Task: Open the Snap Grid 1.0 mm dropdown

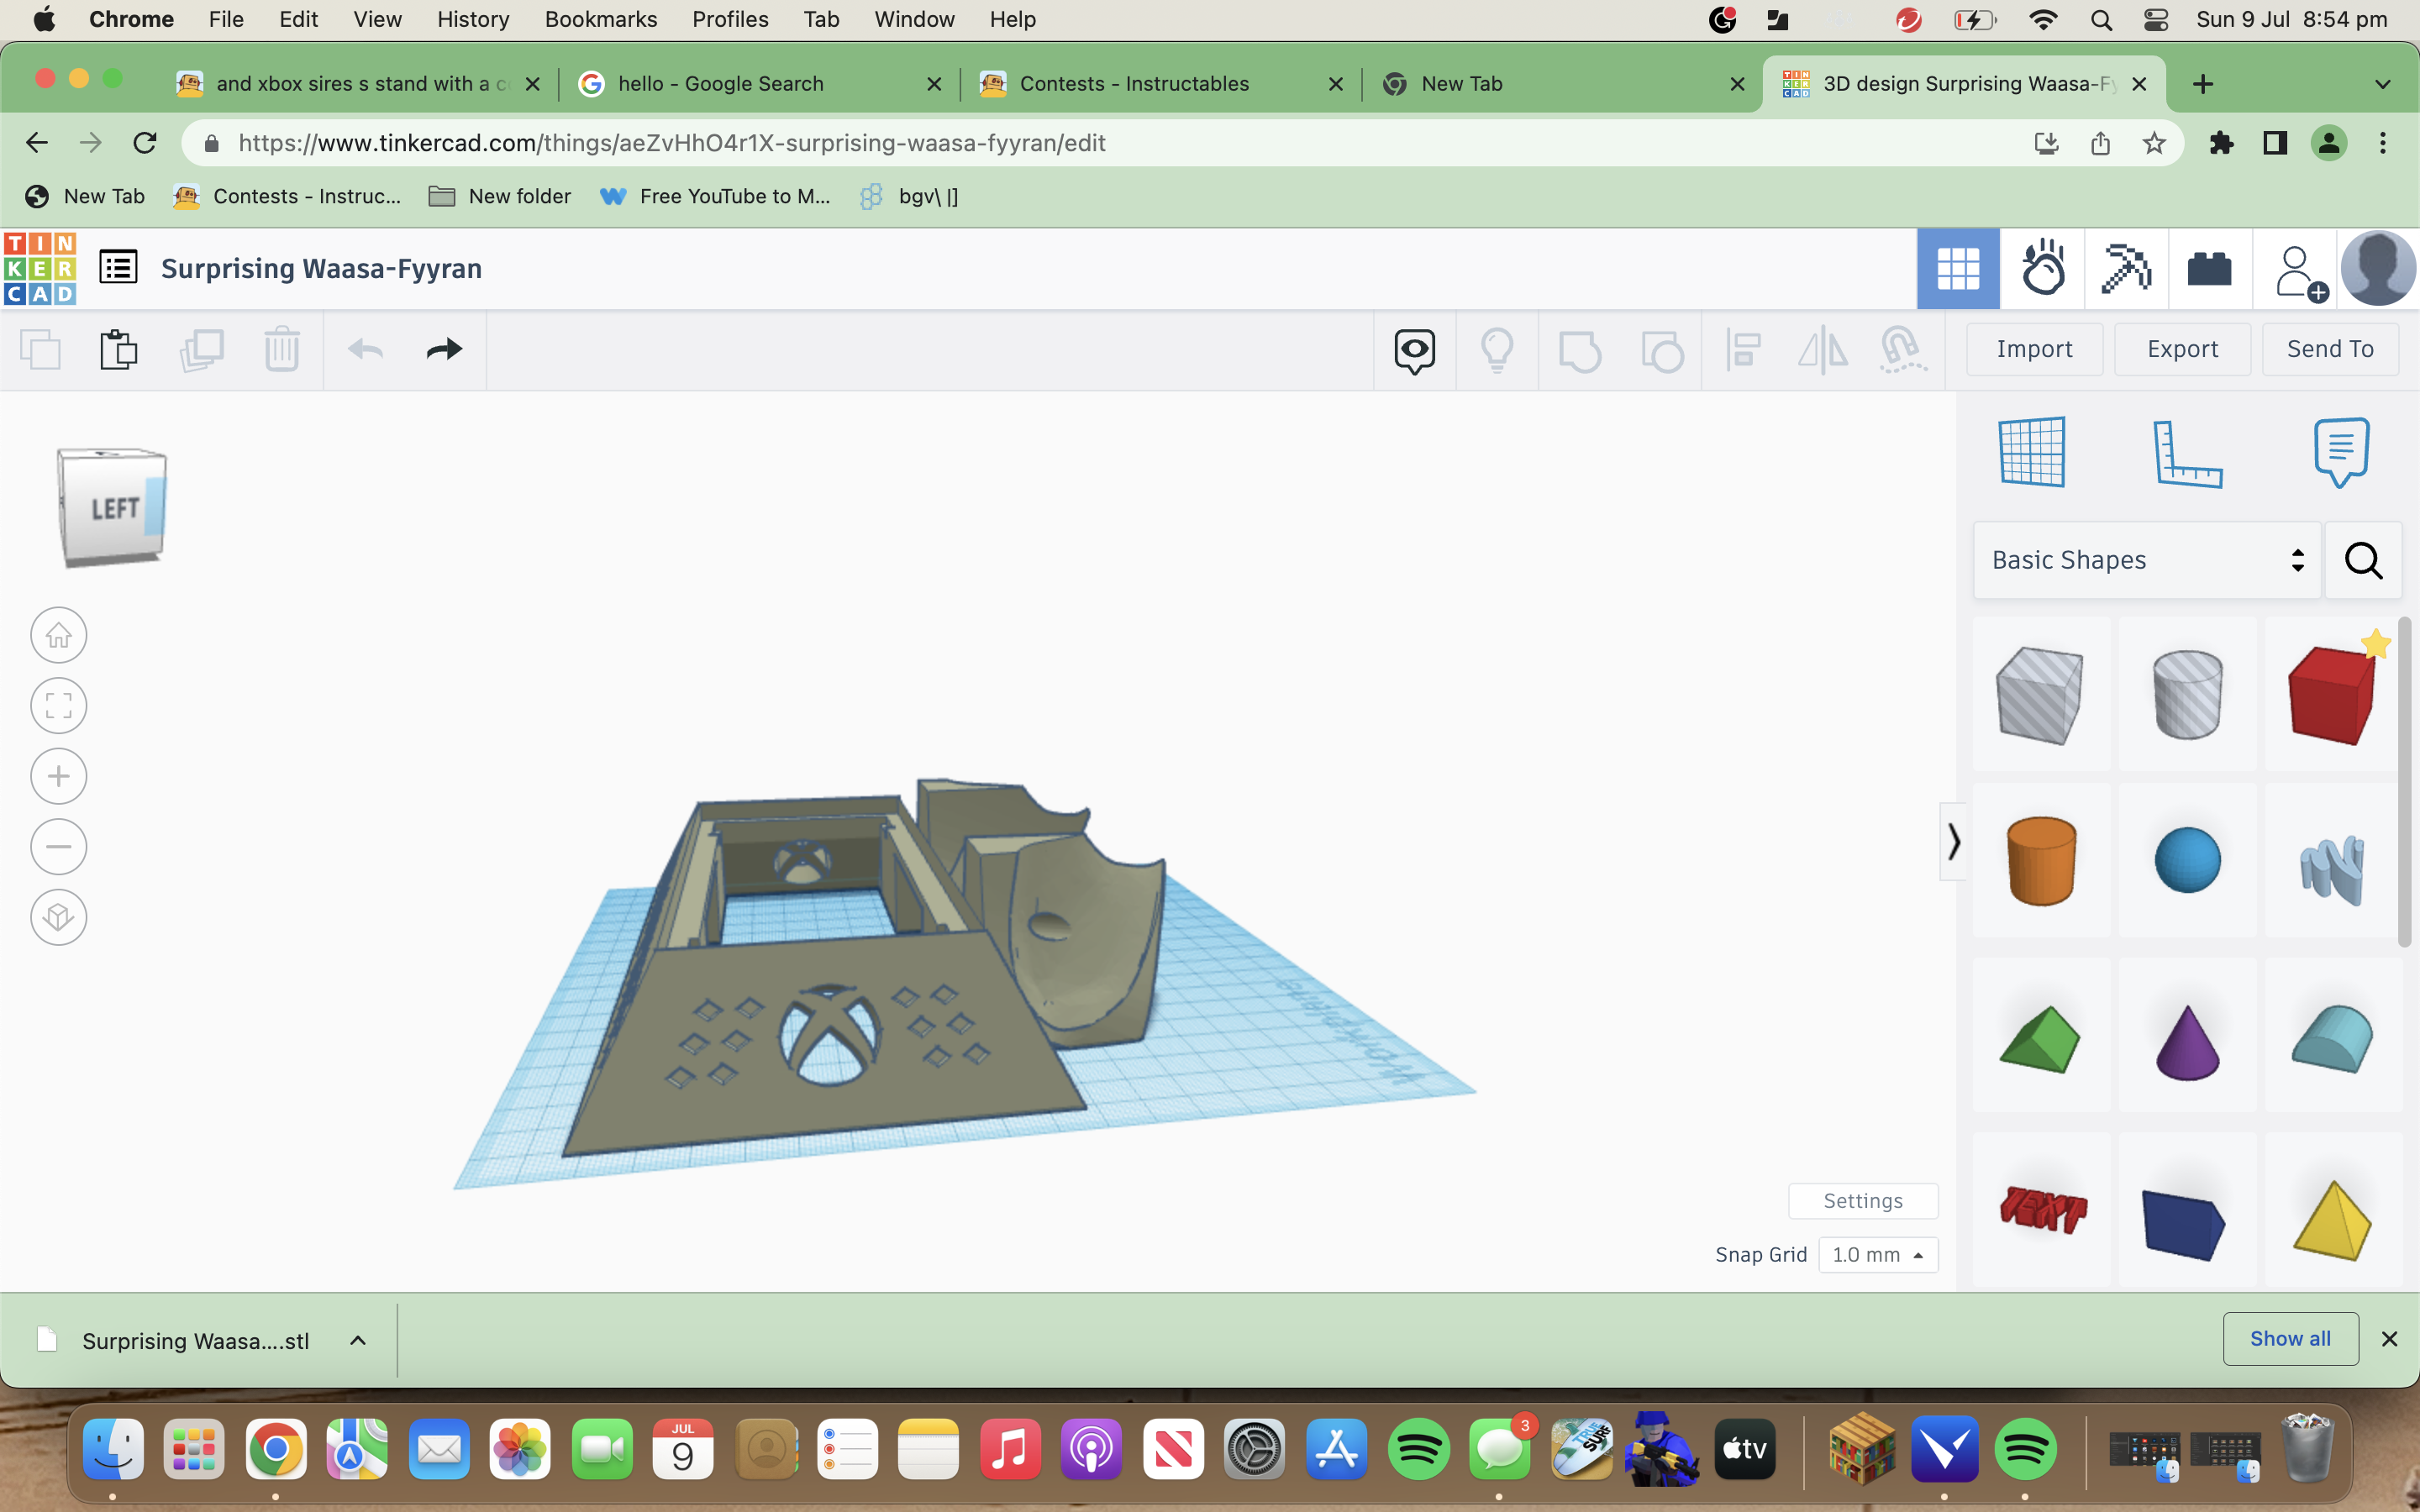Action: (x=1878, y=1255)
